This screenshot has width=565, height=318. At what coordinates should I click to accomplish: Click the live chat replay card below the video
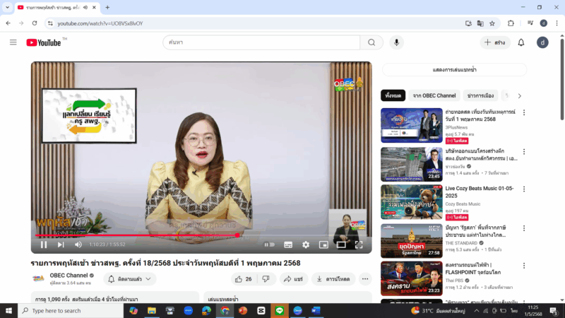(287, 298)
